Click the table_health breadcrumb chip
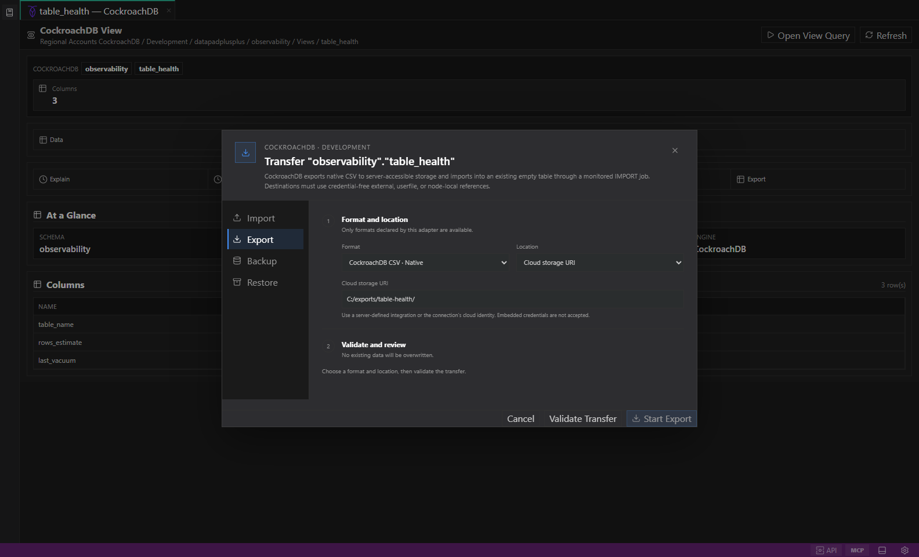 coord(158,69)
